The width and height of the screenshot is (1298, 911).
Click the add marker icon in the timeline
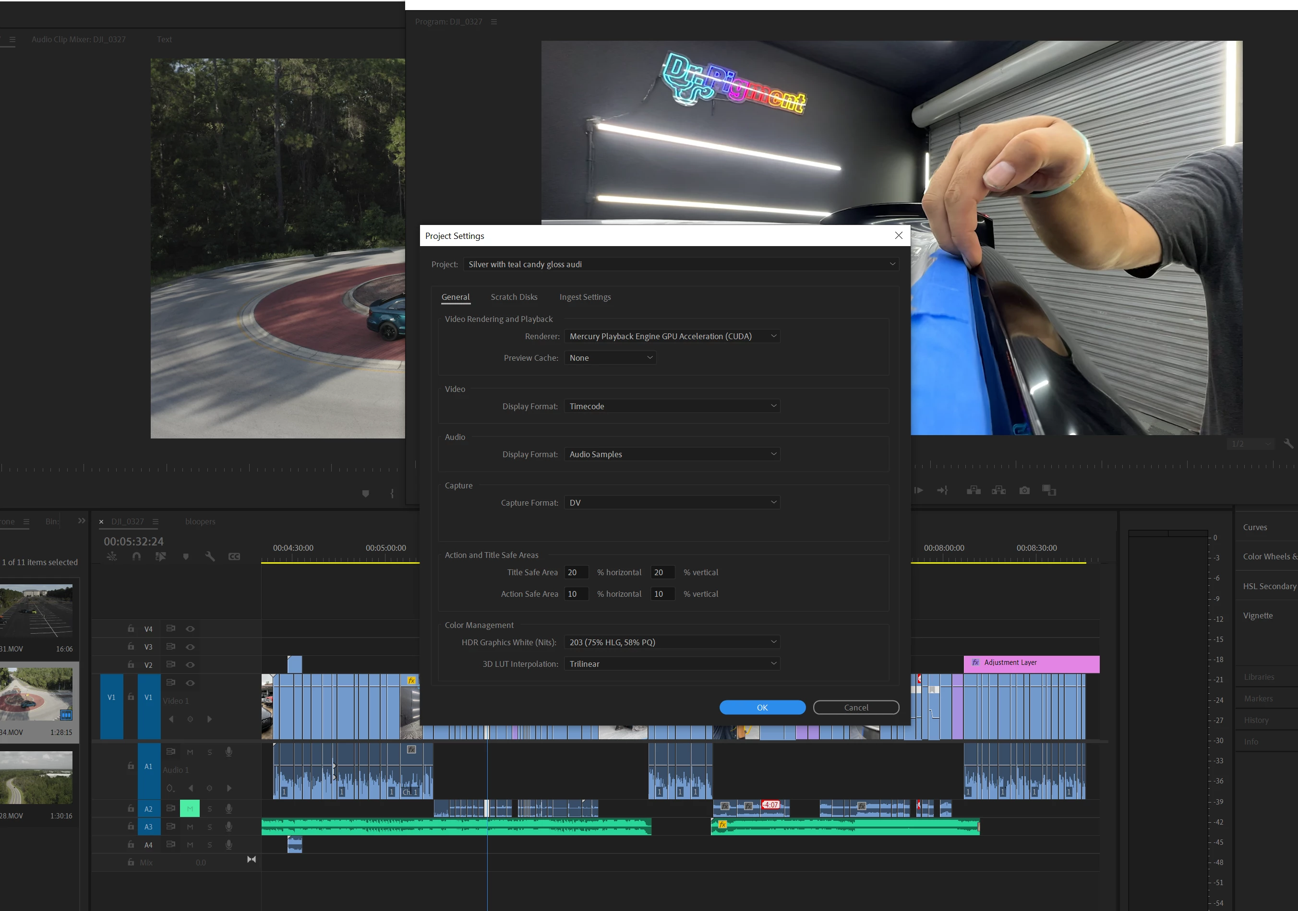[185, 556]
